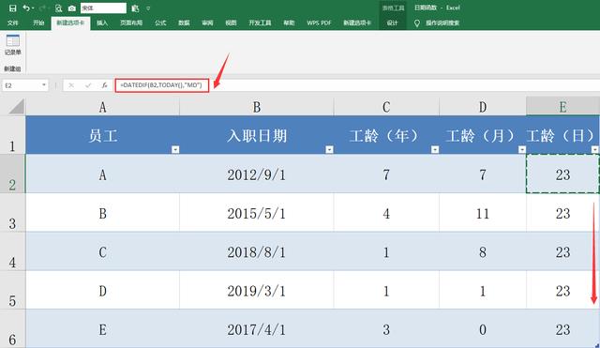Select row header 2
Viewport: 600px width, 348px height.
pyautogui.click(x=12, y=174)
